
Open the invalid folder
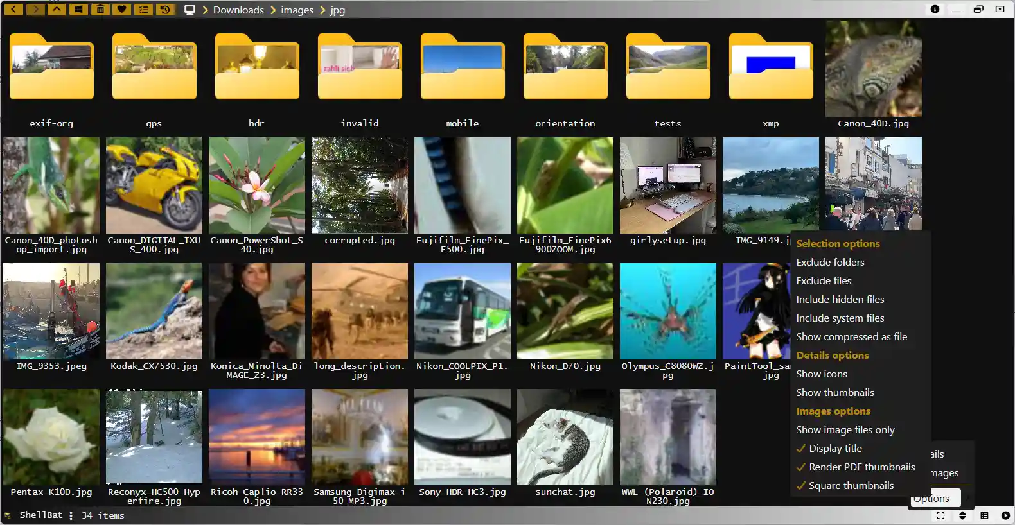pyautogui.click(x=360, y=75)
